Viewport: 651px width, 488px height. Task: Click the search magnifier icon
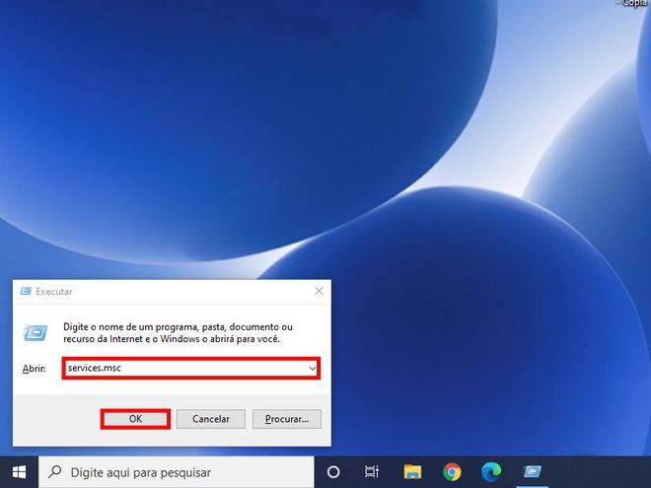55,472
